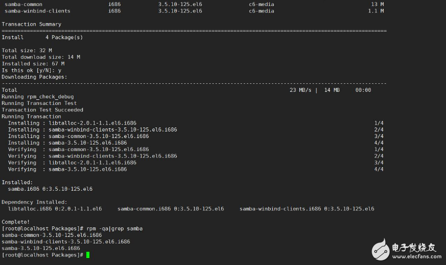
Task: Select 'Installing : libtalloc-2.0.1-1.1.el6.i686' line
Action: (72, 123)
